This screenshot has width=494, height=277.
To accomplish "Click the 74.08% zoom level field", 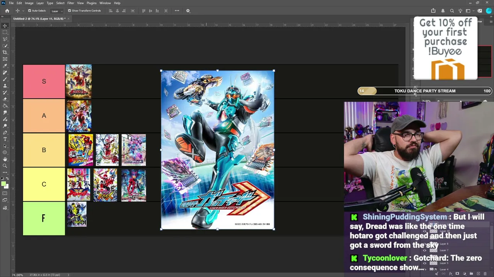I will [x=17, y=275].
